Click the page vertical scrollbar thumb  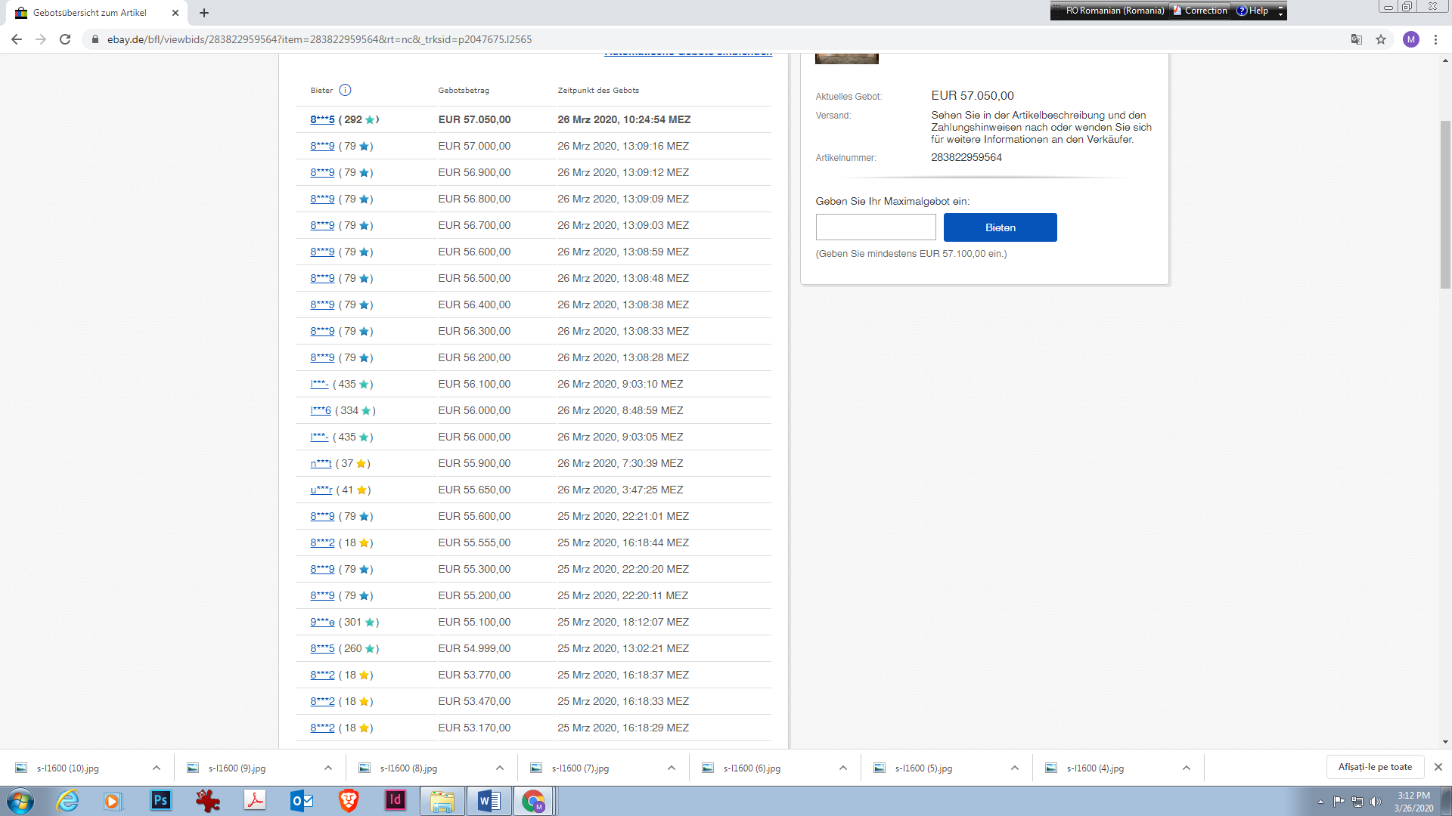[1445, 204]
